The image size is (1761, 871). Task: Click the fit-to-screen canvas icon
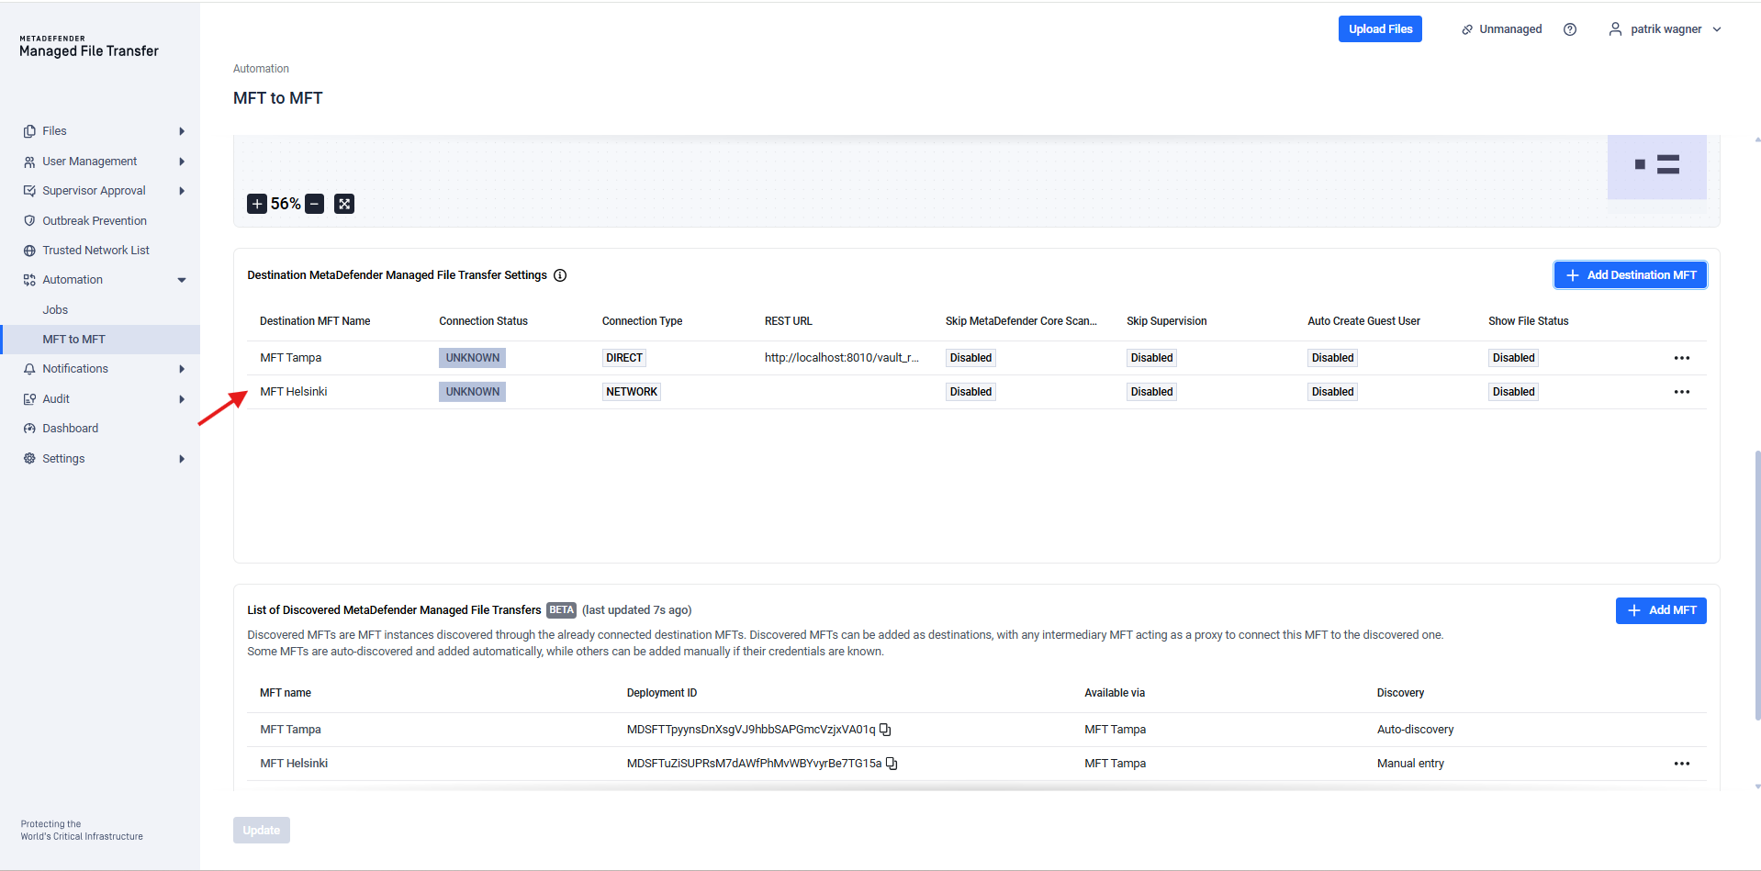click(x=344, y=204)
